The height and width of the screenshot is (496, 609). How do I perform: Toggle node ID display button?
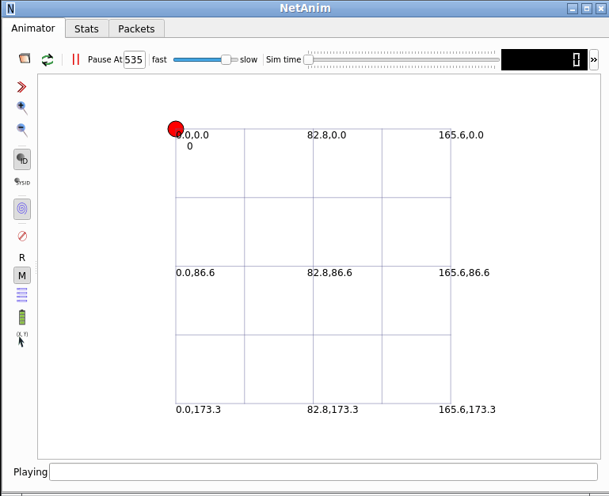pos(22,160)
